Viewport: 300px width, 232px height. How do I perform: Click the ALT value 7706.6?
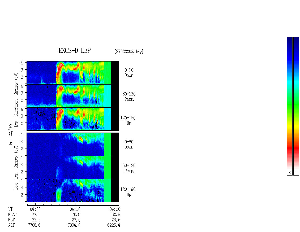click(34, 225)
